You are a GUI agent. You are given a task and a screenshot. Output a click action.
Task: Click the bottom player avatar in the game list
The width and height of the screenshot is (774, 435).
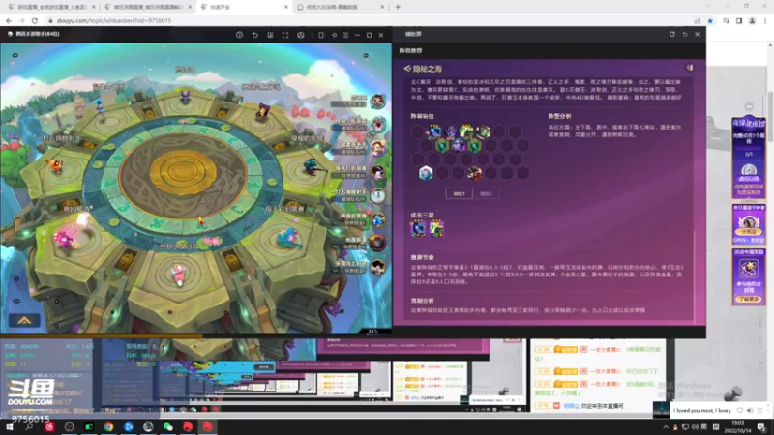click(377, 268)
